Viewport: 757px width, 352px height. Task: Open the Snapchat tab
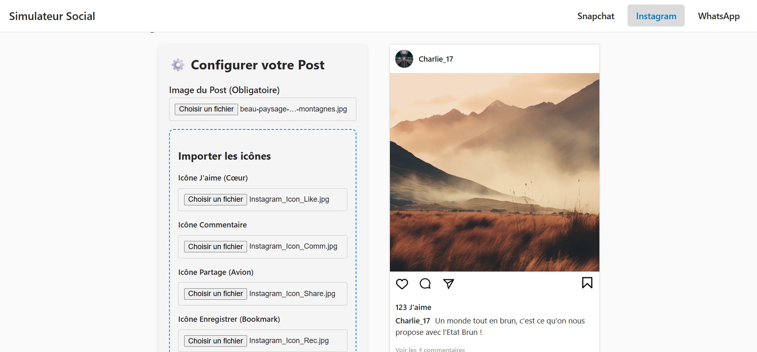pyautogui.click(x=596, y=16)
